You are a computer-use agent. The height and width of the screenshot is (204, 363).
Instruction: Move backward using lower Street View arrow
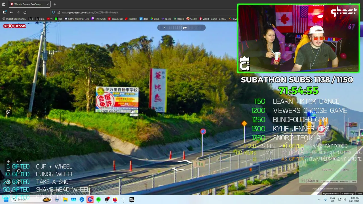click(x=178, y=169)
